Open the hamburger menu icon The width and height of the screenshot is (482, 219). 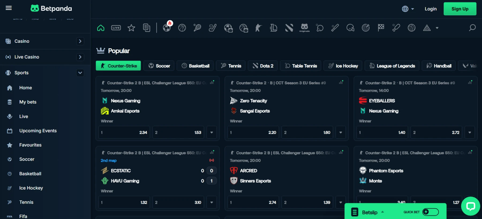(x=9, y=8)
